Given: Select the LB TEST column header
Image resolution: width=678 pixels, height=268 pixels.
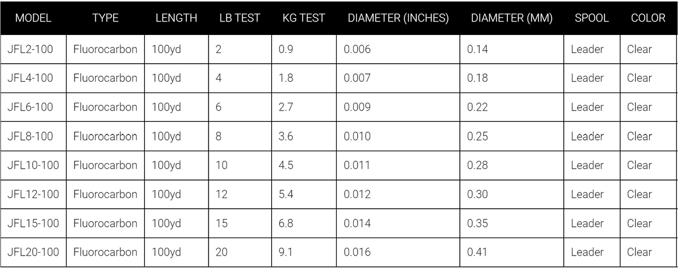Looking at the screenshot, I should (240, 18).
